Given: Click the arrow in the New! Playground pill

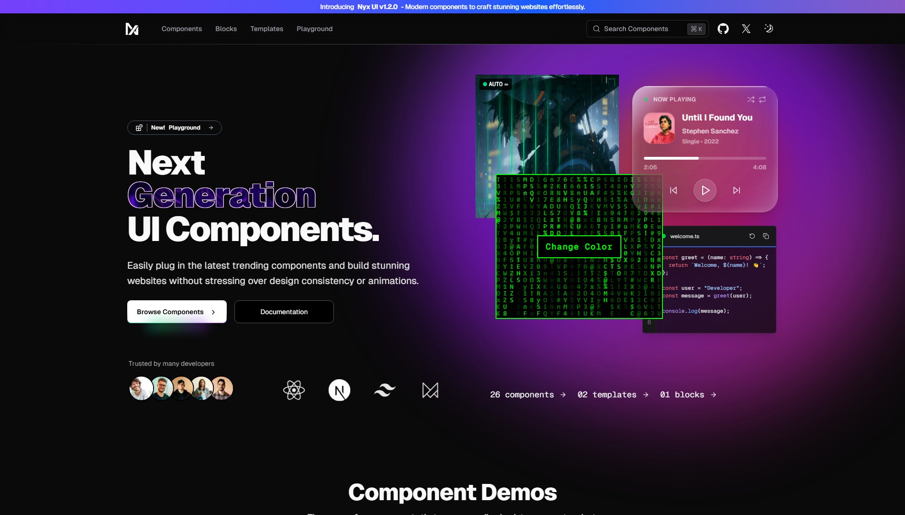Looking at the screenshot, I should [211, 128].
